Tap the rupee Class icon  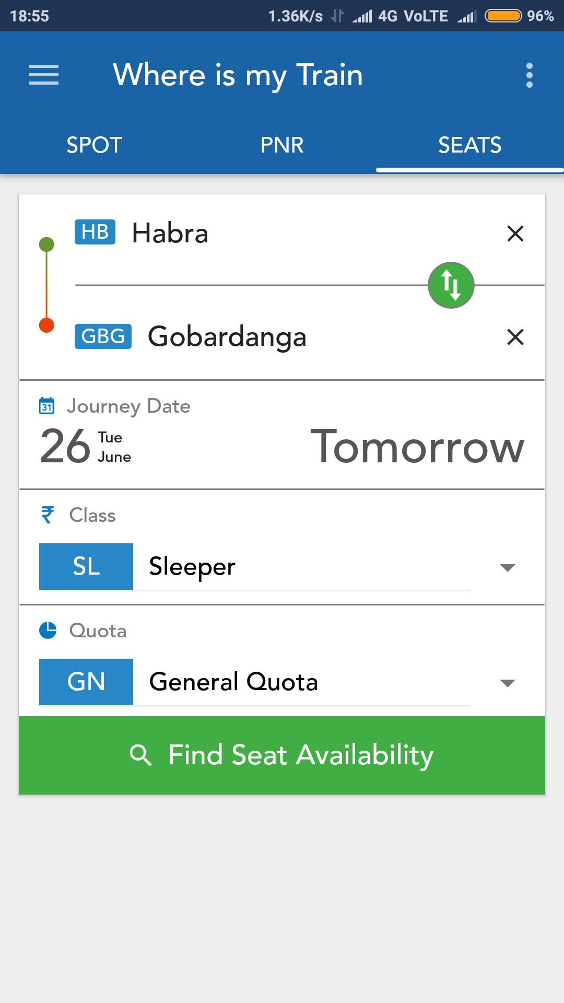tap(48, 515)
